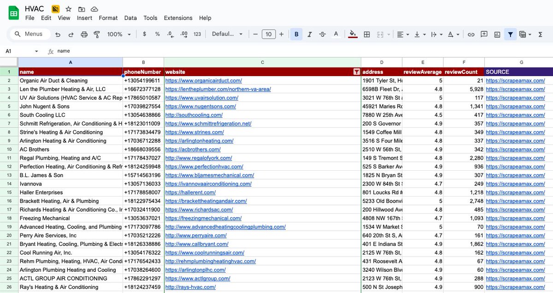
Task: Open the vertical align dropdown
Action: tap(420, 34)
